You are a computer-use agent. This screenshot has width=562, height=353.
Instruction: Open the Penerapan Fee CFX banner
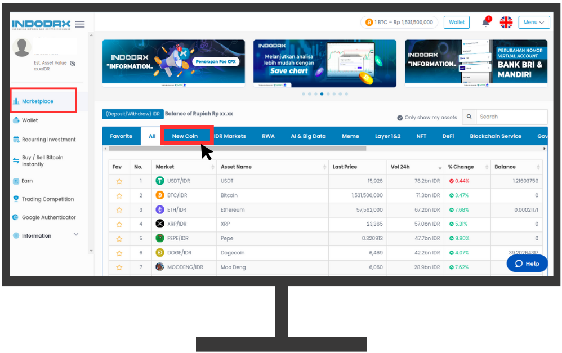[x=173, y=63]
